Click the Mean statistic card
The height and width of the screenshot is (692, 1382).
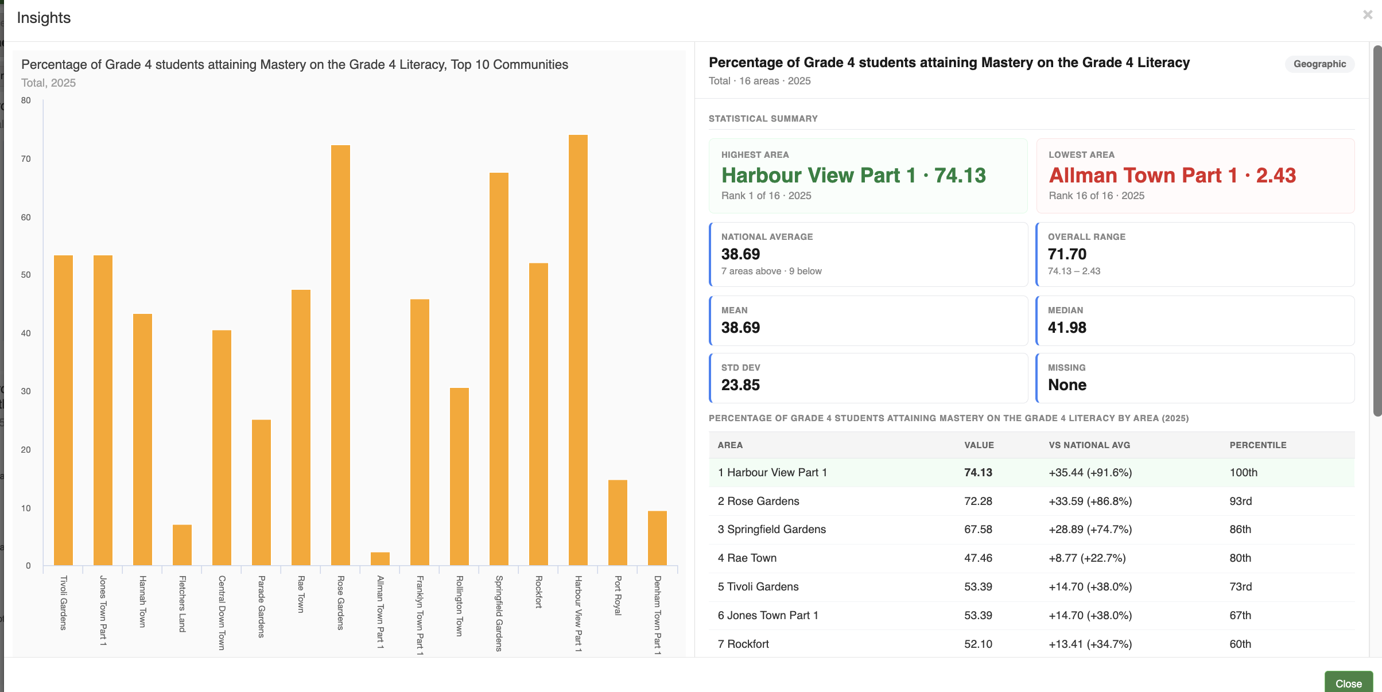click(868, 321)
